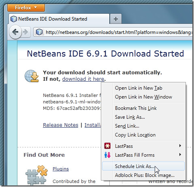Open the Installation link beside Release Notes
The image size is (194, 187).
pyautogui.click(x=93, y=125)
